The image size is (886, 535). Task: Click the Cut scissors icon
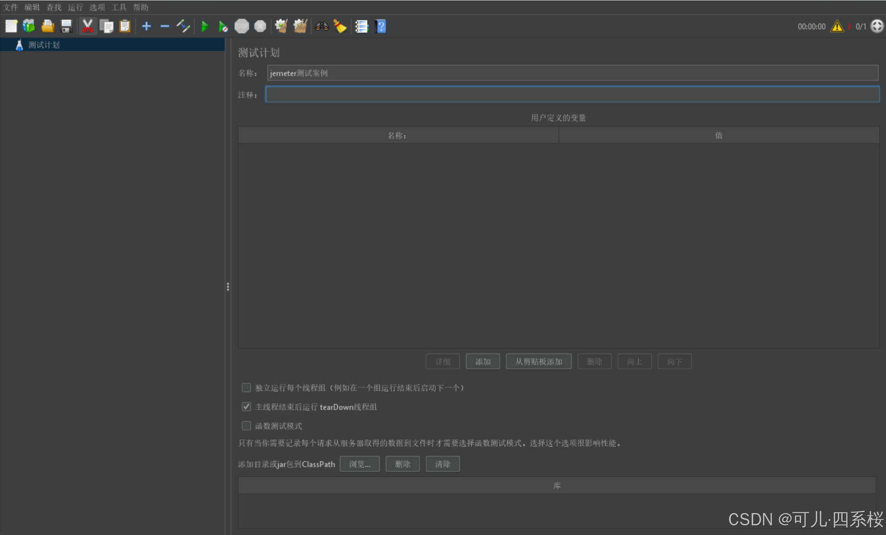88,26
